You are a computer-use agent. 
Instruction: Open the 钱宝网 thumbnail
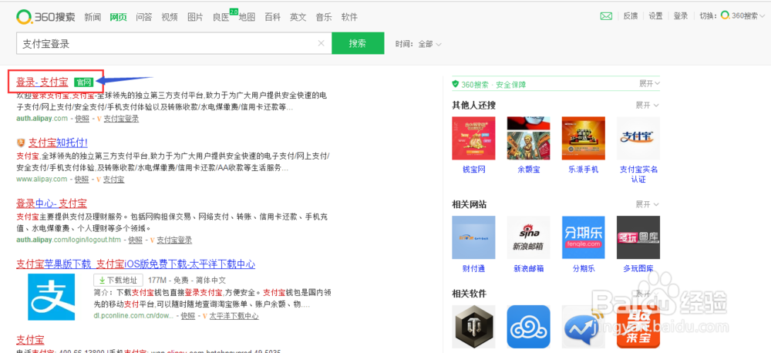(x=473, y=138)
